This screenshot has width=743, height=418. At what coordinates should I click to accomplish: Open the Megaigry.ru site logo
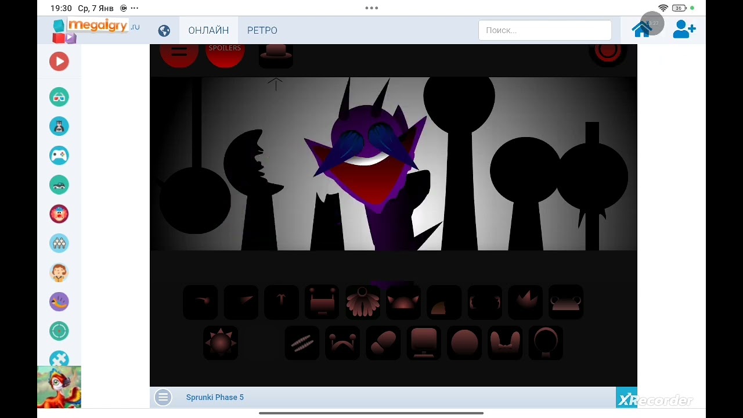(96, 30)
